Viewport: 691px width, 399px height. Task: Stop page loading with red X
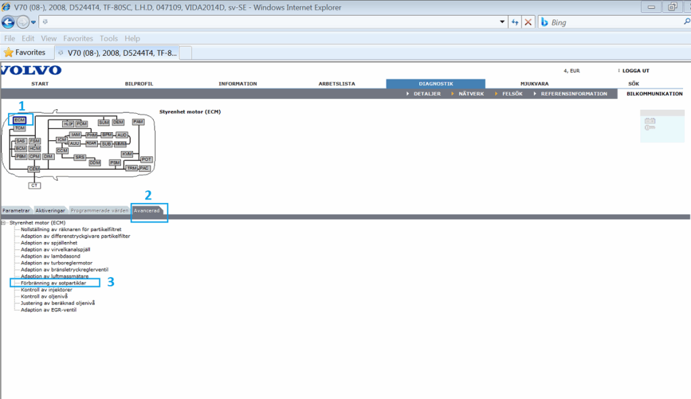528,22
